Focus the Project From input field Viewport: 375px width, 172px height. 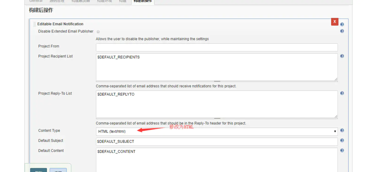coord(217,47)
